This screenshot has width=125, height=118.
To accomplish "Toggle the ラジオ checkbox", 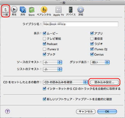I will [x=92, y=44].
